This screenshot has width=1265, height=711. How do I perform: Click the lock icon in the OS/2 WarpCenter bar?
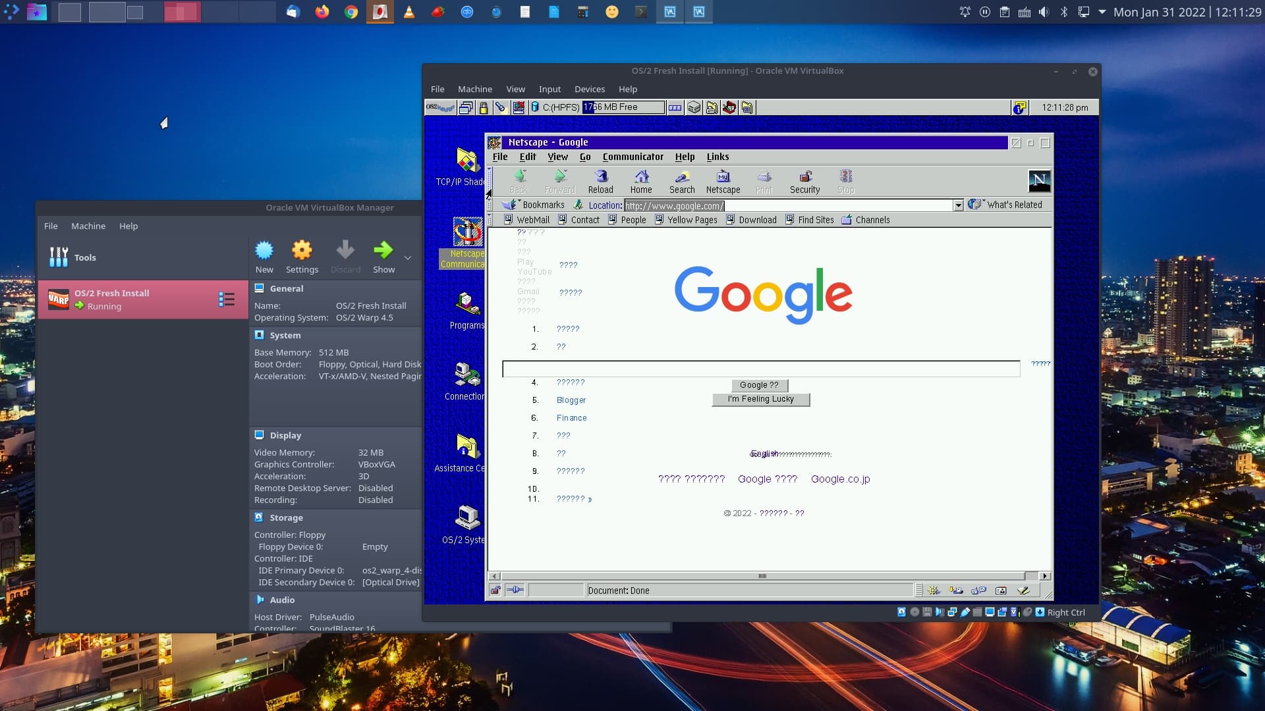pyautogui.click(x=484, y=107)
